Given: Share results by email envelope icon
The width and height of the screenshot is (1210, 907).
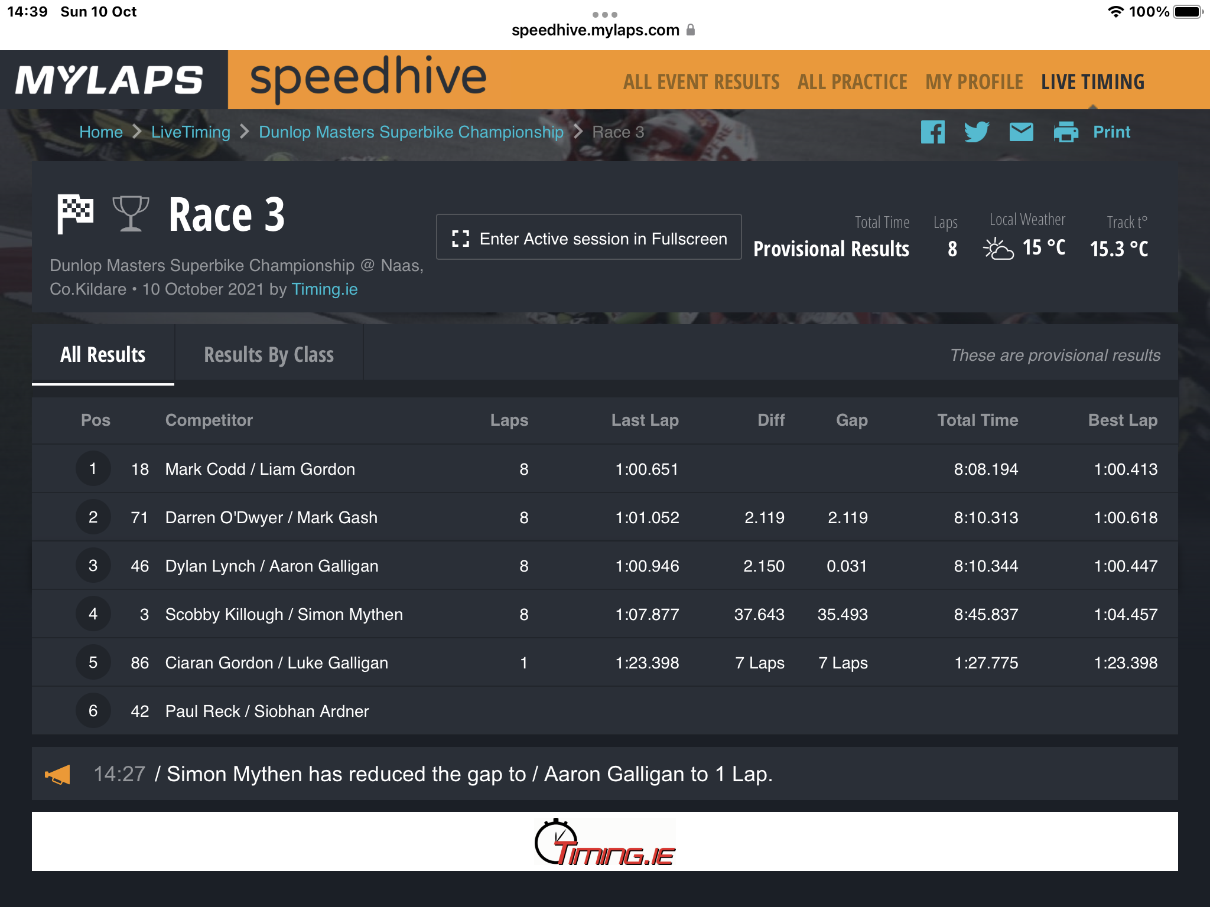Looking at the screenshot, I should tap(1021, 132).
